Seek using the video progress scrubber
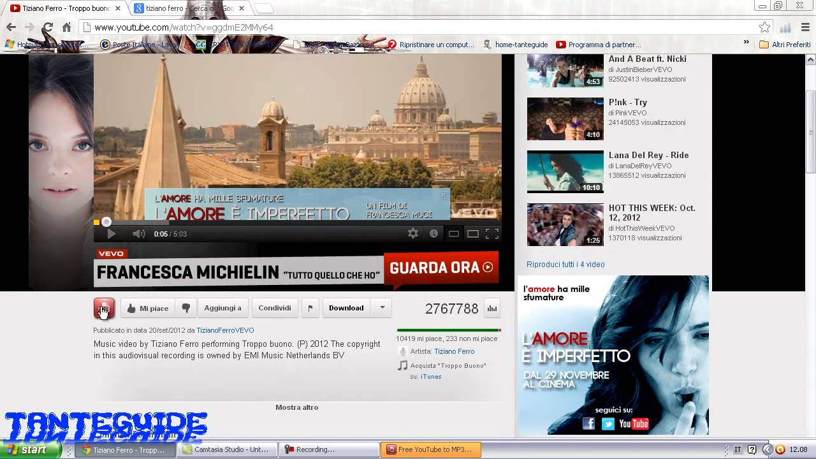The width and height of the screenshot is (816, 459). click(x=106, y=222)
